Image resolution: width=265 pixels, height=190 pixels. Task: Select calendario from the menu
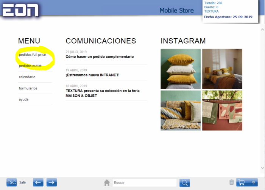pyautogui.click(x=27, y=77)
